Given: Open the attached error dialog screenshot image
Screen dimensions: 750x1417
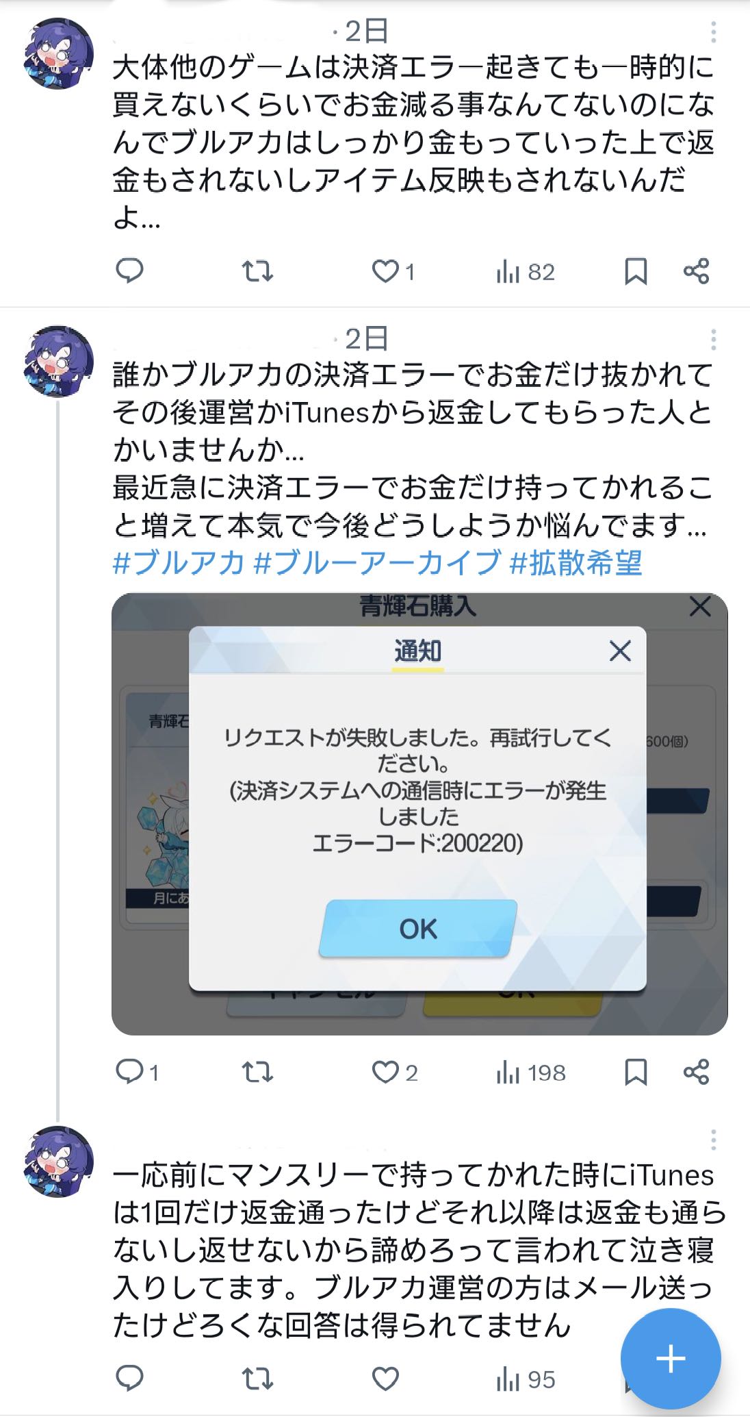Looking at the screenshot, I should pyautogui.click(x=419, y=814).
